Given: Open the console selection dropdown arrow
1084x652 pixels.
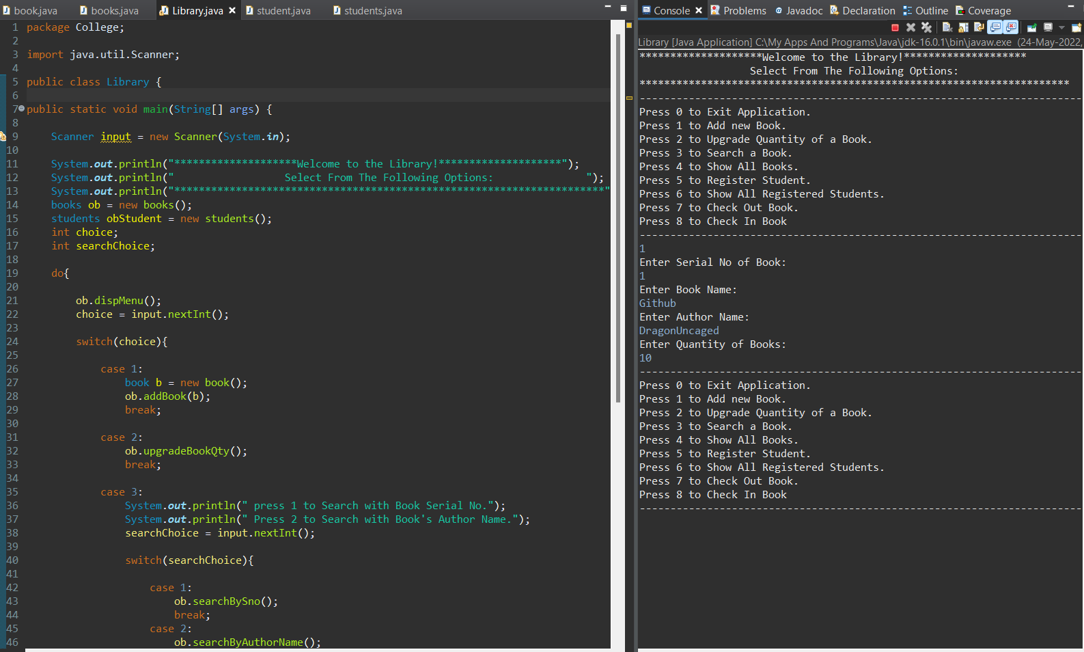Looking at the screenshot, I should tap(1061, 27).
